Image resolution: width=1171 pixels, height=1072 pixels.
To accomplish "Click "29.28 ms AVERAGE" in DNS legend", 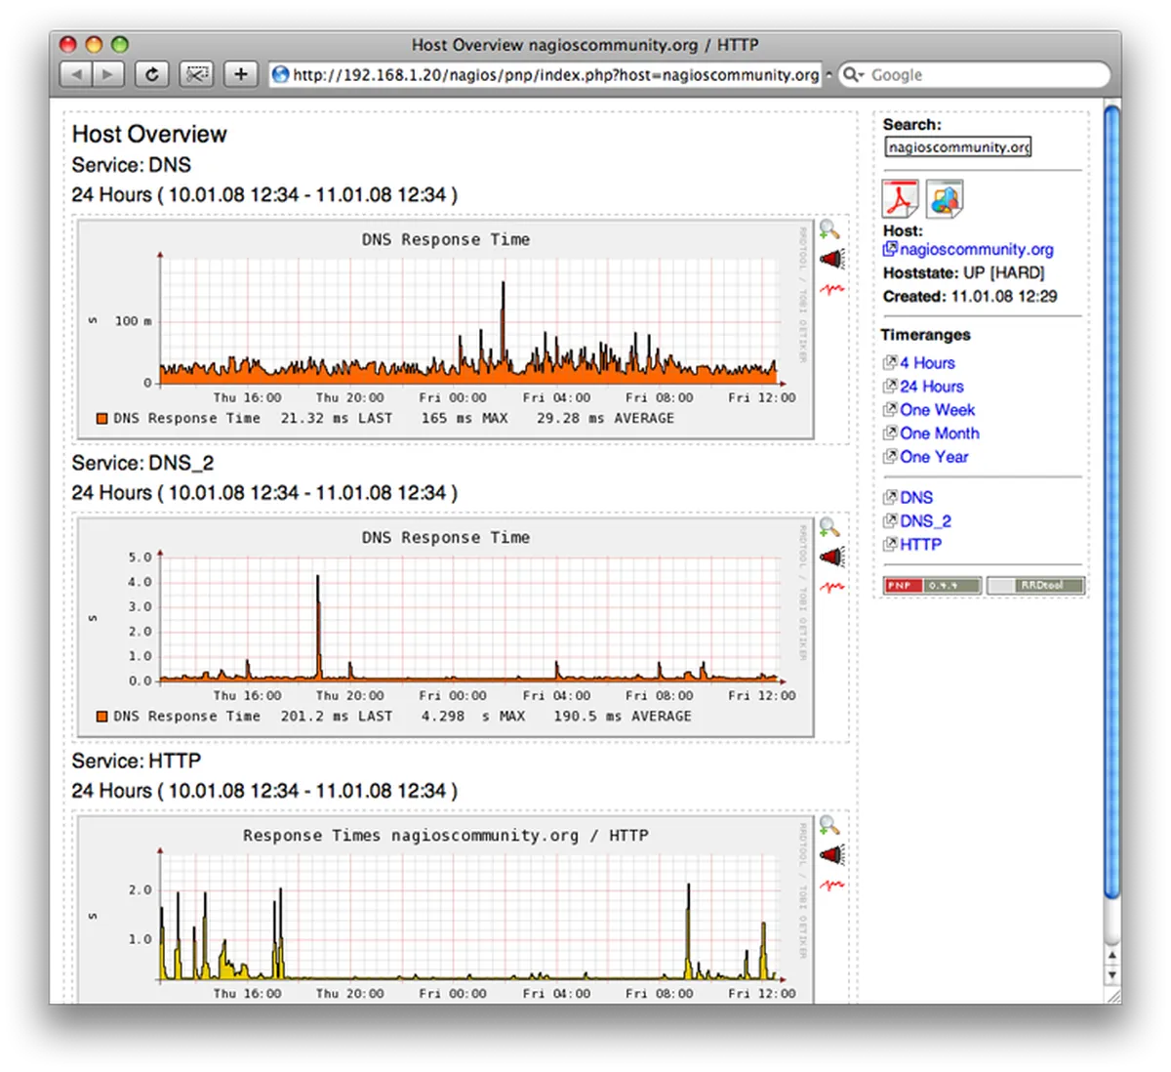I will pos(605,419).
